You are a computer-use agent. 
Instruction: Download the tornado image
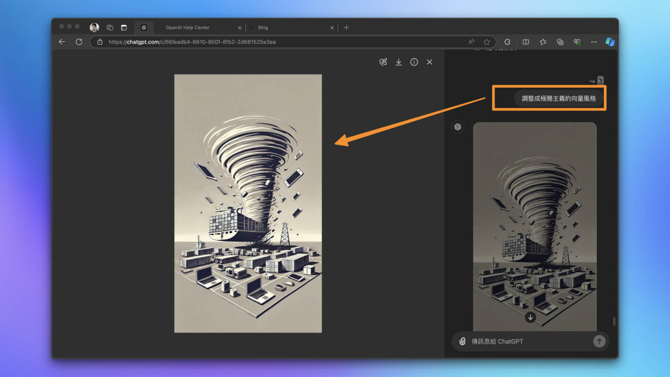[x=398, y=62]
